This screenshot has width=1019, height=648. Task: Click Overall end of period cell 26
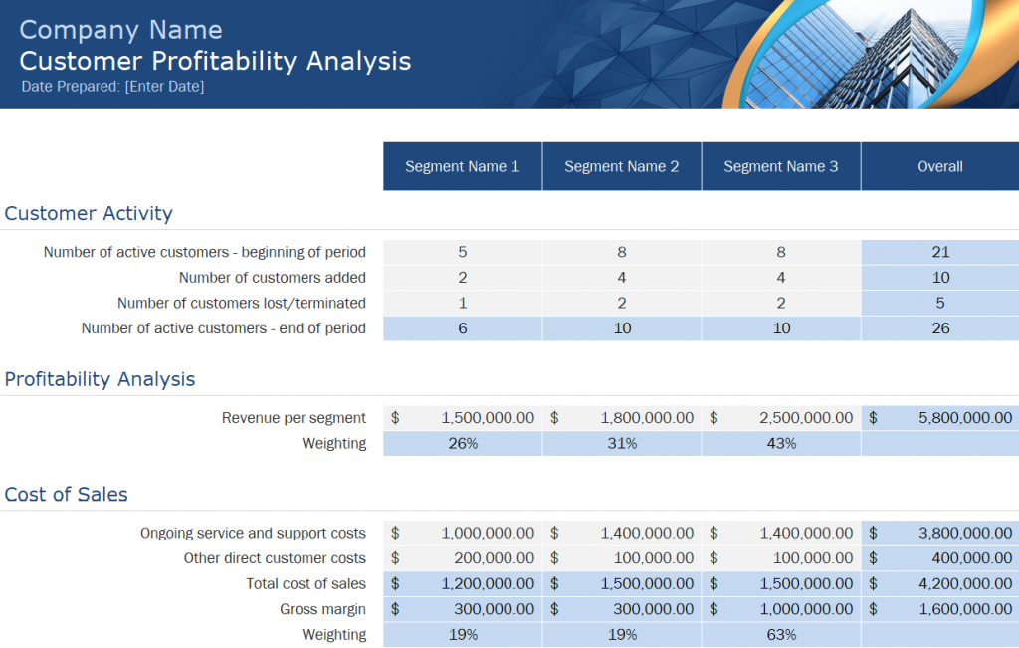coord(940,328)
